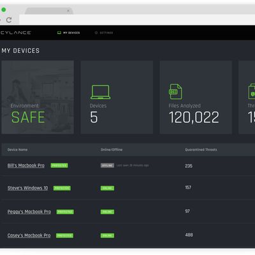Click the Protected badge for Bill's Macbook Pro
Screen dimensions: 255x255
59,166
